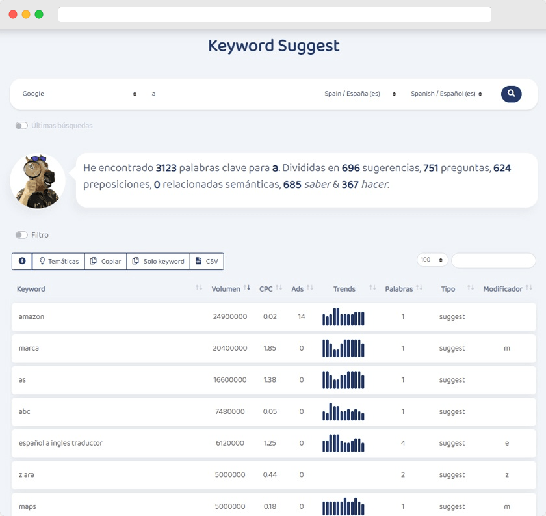
Task: Toggle Últimas búsquedas switch
Action: coord(21,126)
